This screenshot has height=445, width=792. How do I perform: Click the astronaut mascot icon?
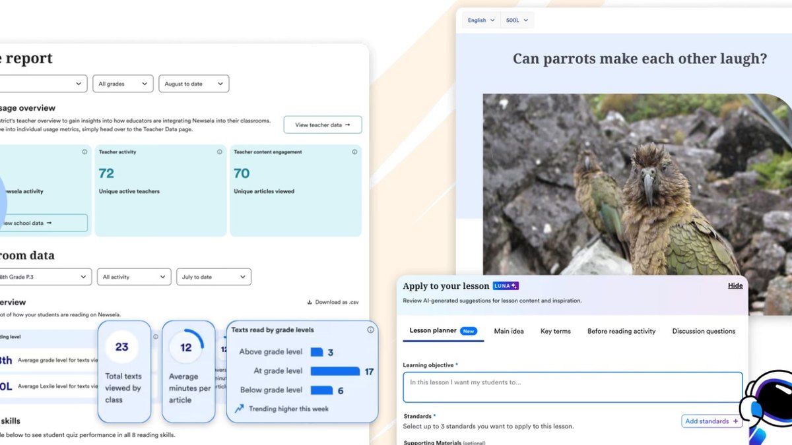point(767,405)
